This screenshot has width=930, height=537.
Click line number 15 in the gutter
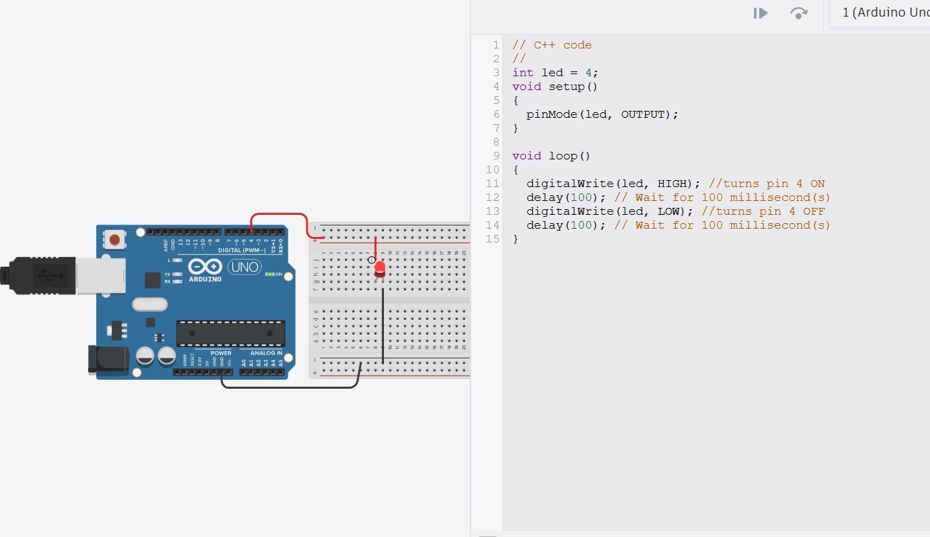(x=493, y=239)
